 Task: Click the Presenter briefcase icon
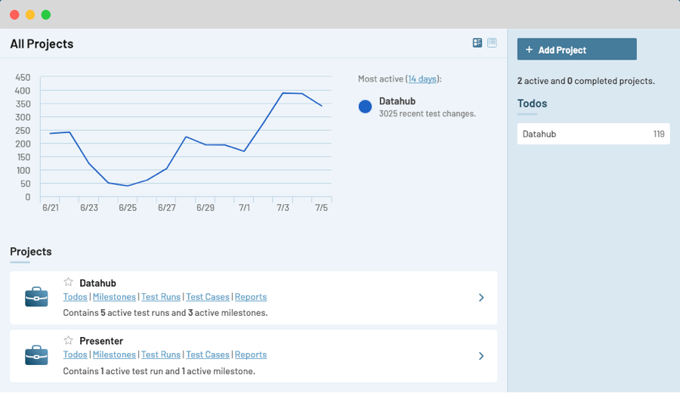point(36,355)
